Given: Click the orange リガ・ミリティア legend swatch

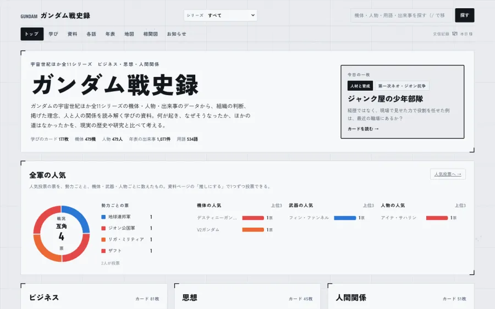Looking at the screenshot, I should [103, 240].
